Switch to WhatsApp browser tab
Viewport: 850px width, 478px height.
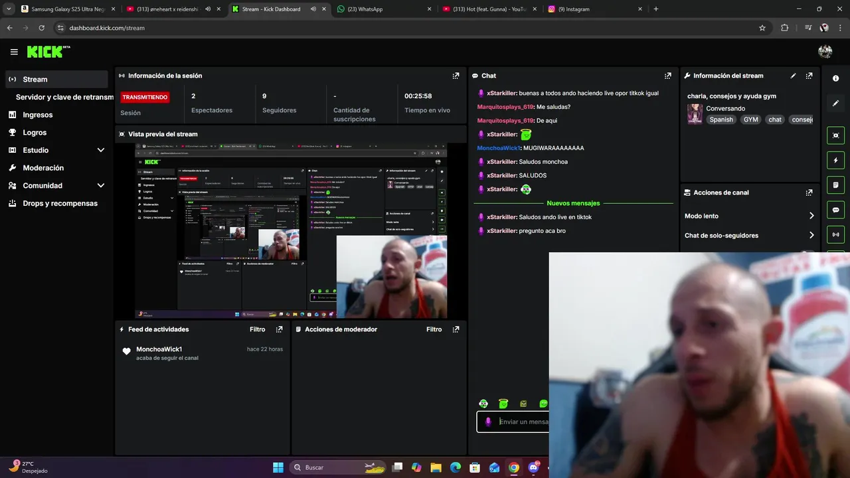tap(385, 9)
